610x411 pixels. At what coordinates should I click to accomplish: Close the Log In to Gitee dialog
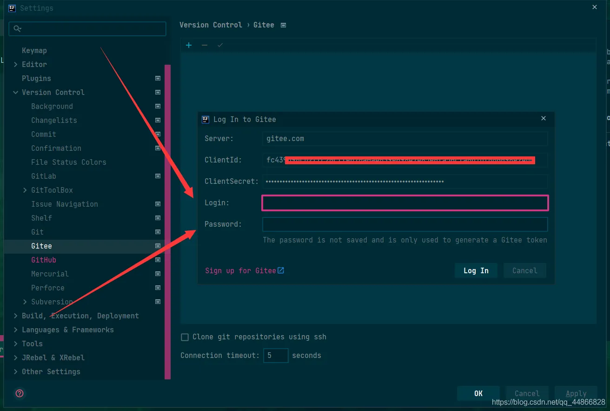tap(544, 119)
